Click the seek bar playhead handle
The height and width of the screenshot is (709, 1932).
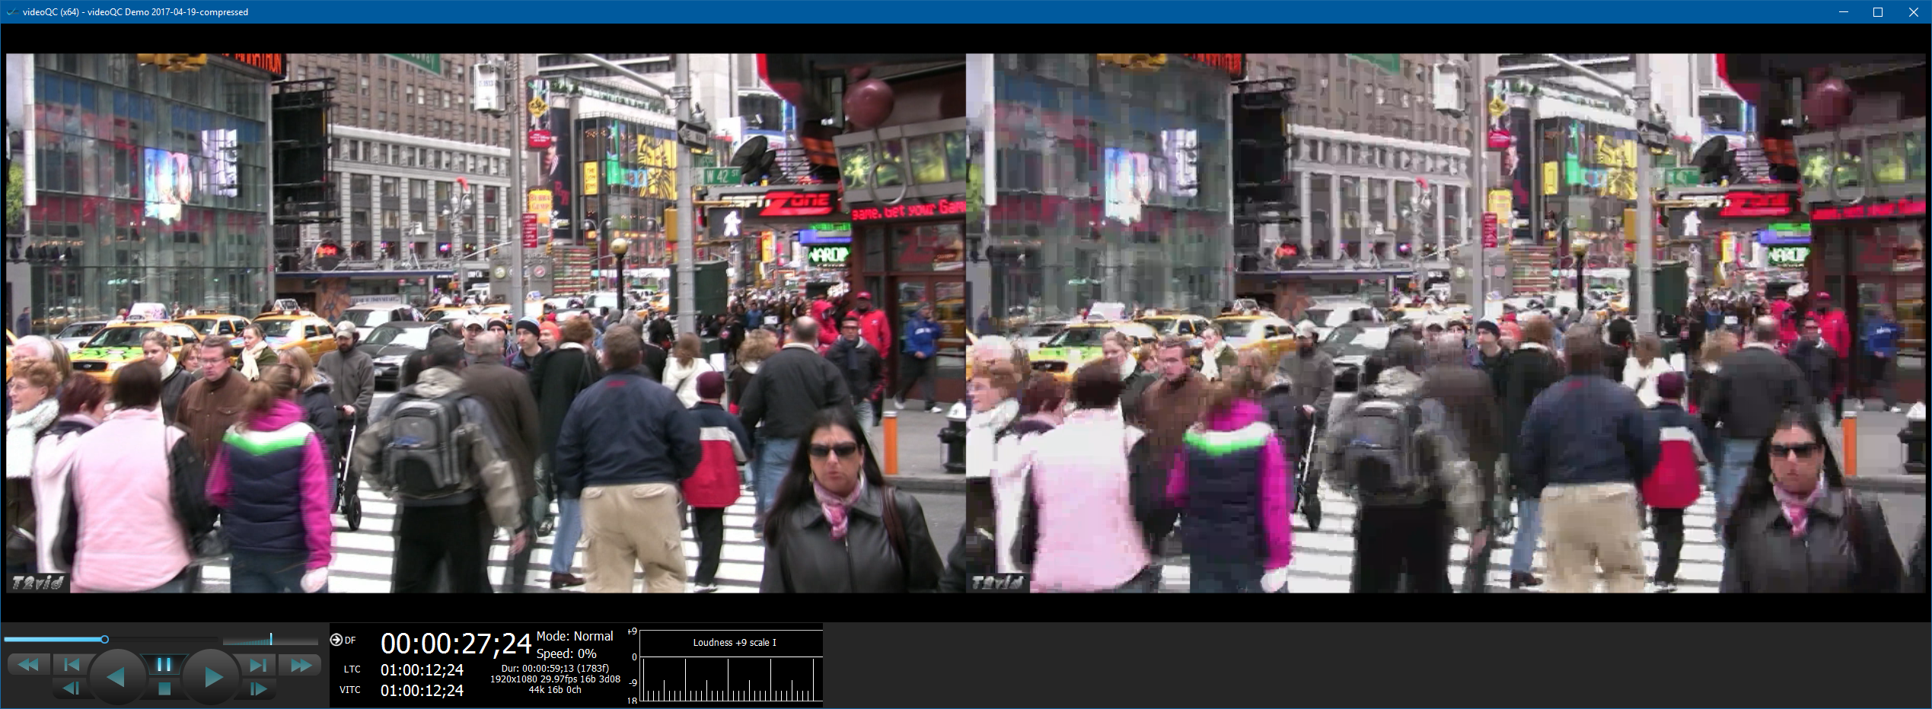[105, 640]
